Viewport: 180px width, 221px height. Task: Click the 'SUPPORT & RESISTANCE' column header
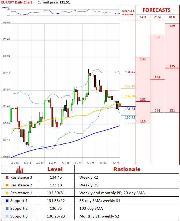tap(128, 13)
